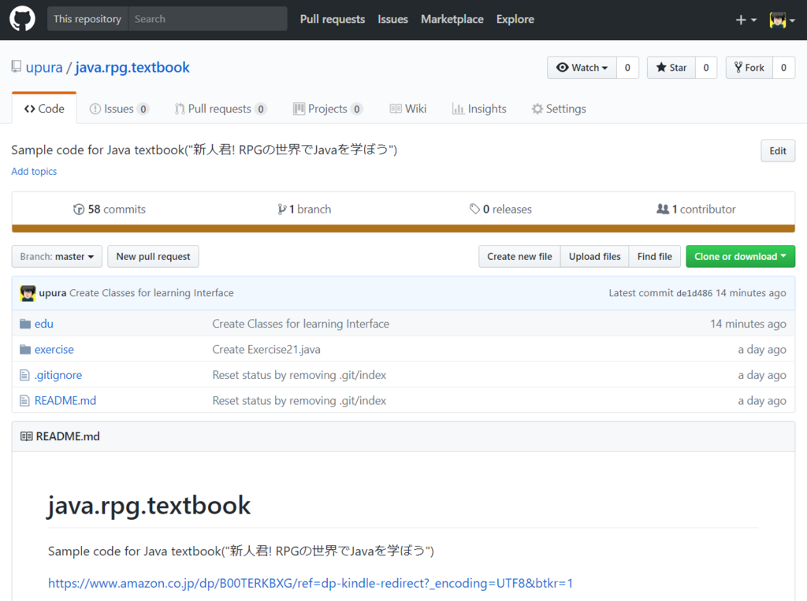807x601 pixels.
Task: Open Pull requests in top navigation
Action: coord(333,19)
